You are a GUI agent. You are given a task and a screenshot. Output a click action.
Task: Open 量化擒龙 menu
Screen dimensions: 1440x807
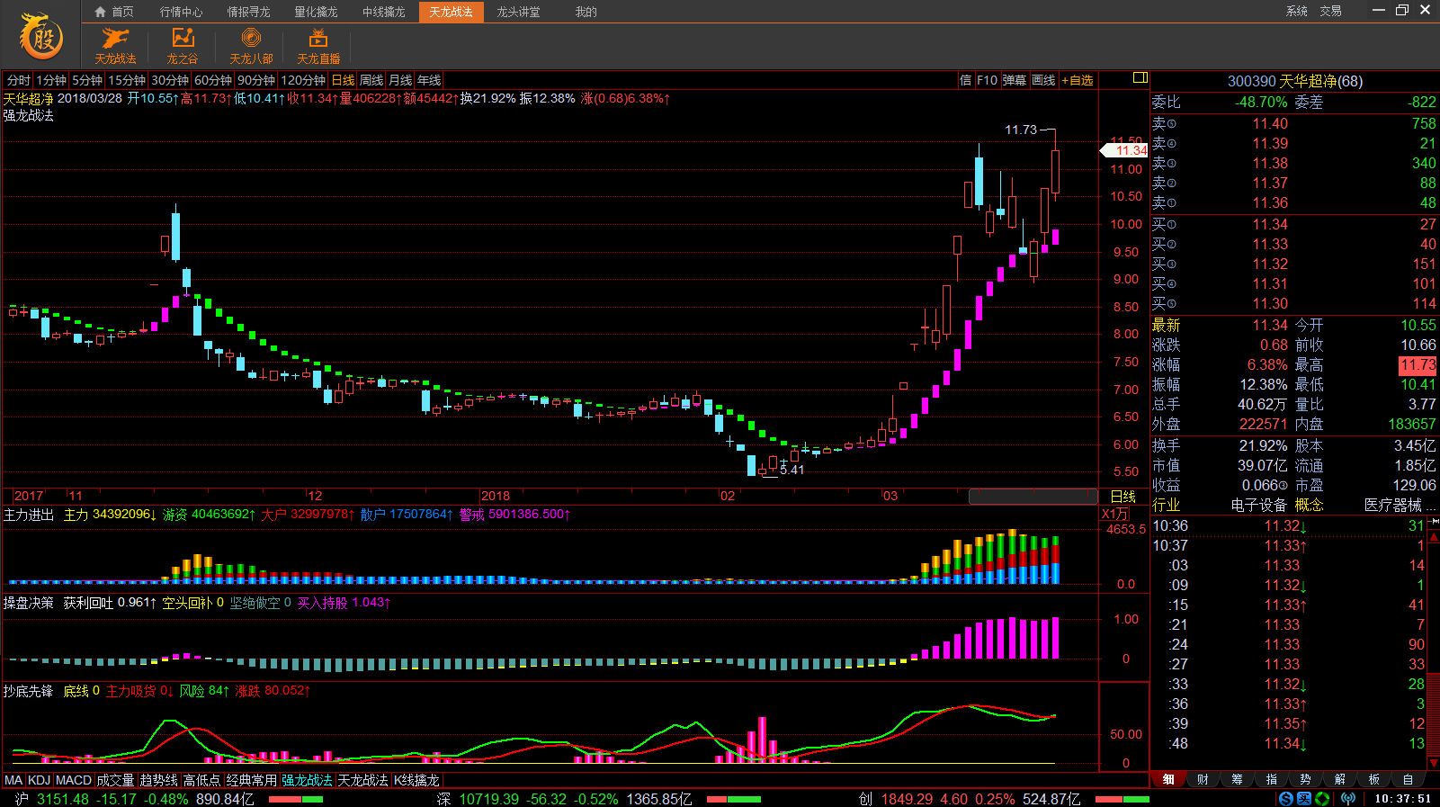[316, 12]
